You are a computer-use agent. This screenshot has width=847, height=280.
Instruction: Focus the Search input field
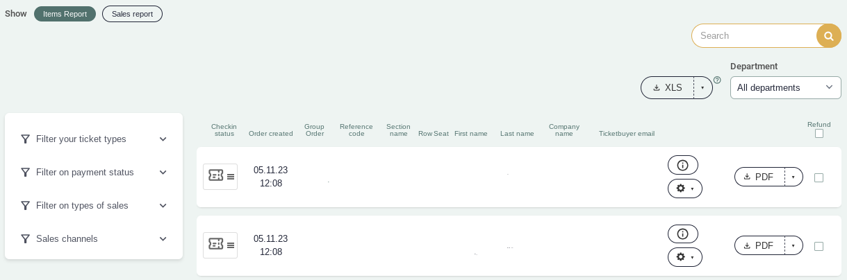click(754, 36)
